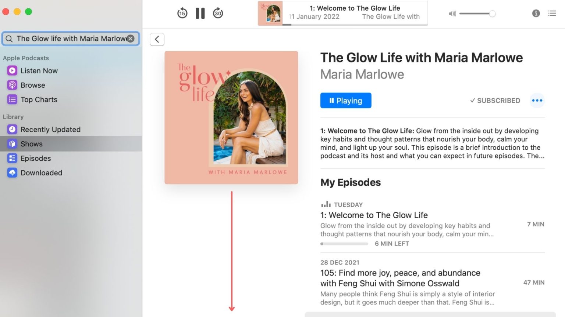Adjust the volume slider knob
Image resolution: width=565 pixels, height=317 pixels.
coord(492,14)
